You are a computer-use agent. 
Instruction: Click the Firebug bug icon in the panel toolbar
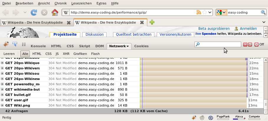6,45
